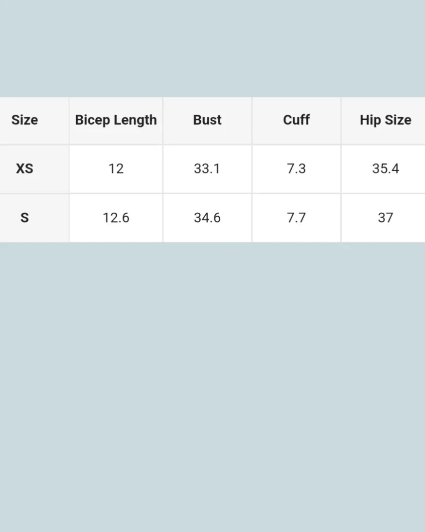Select the XS size row label
The height and width of the screenshot is (532, 425).
coord(24,169)
